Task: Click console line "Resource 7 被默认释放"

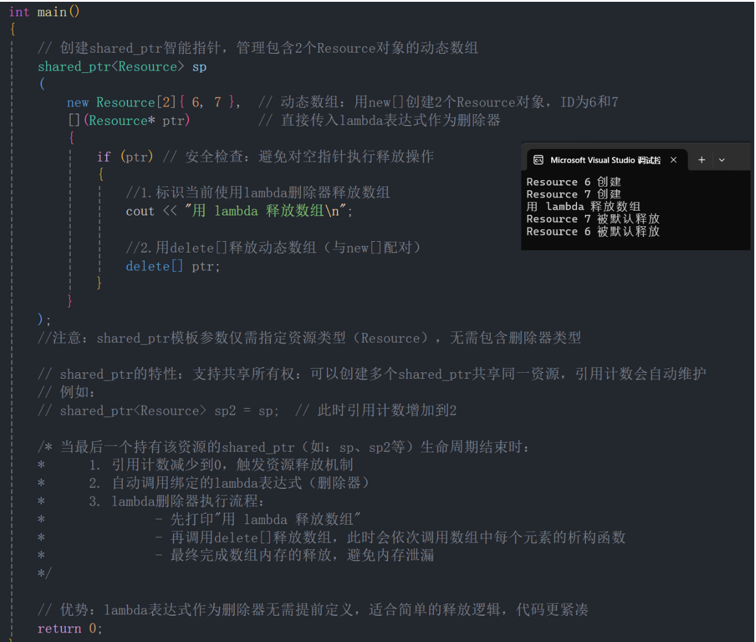Action: point(593,219)
